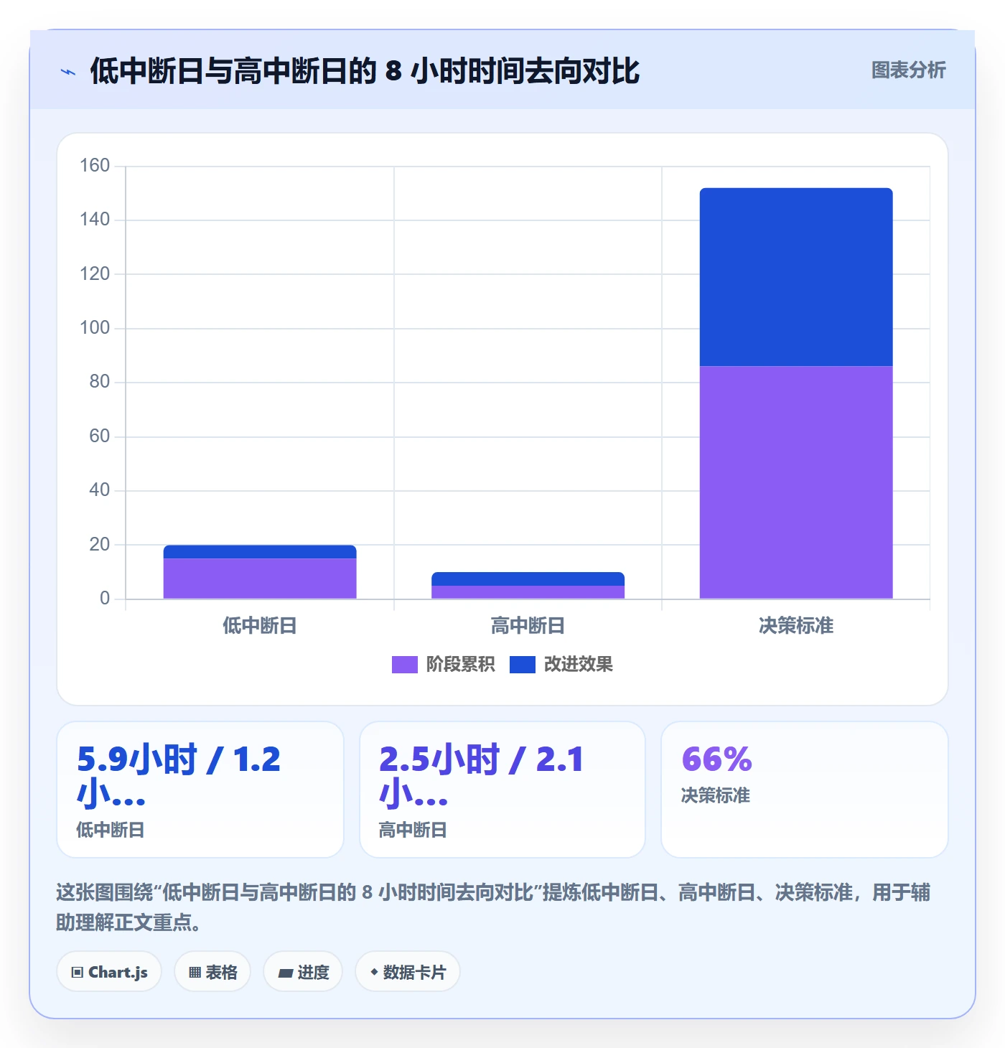The width and height of the screenshot is (1005, 1048).
Task: Open the 5.9小时 / 1.2 stat card value
Action: [179, 777]
